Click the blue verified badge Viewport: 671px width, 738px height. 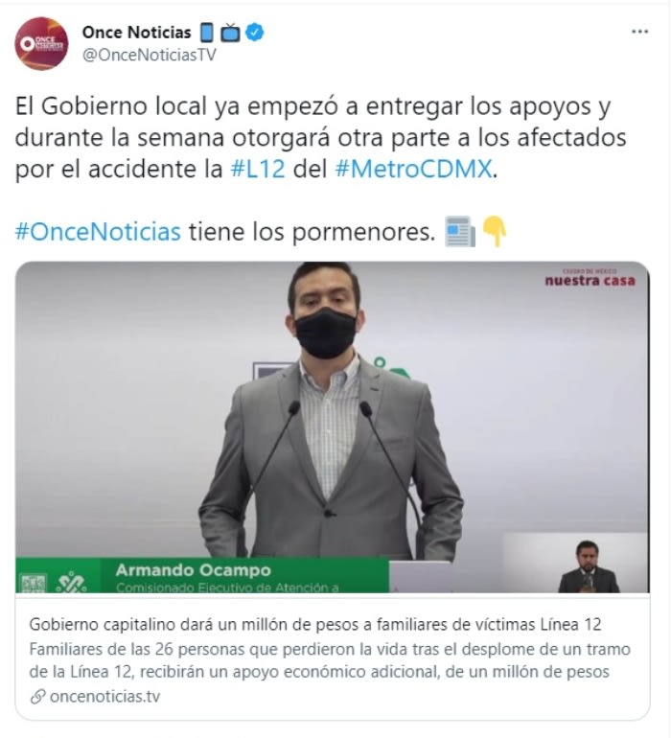255,33
